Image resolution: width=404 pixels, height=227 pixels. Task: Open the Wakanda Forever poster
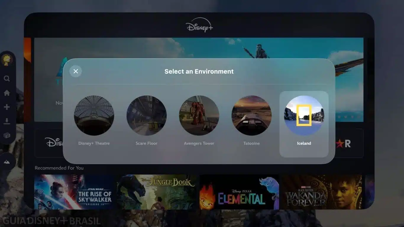(x=322, y=192)
